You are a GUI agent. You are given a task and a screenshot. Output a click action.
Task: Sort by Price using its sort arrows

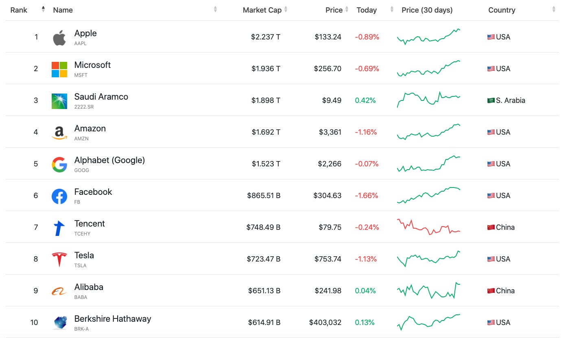(x=347, y=9)
